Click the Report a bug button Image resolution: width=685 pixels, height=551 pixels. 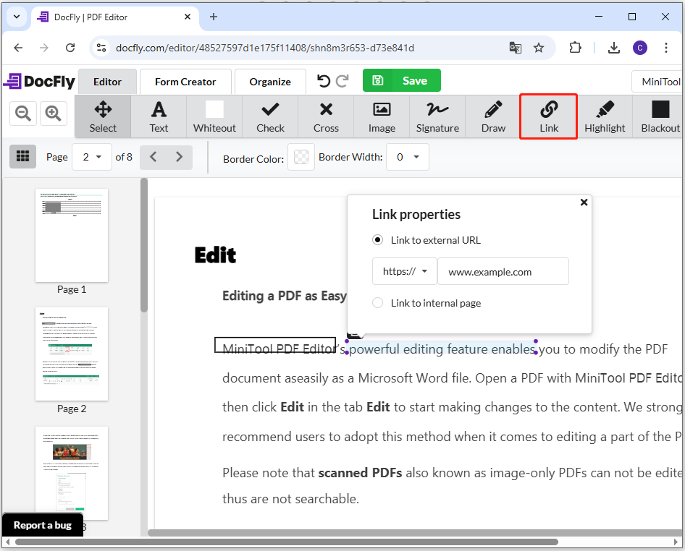43,525
